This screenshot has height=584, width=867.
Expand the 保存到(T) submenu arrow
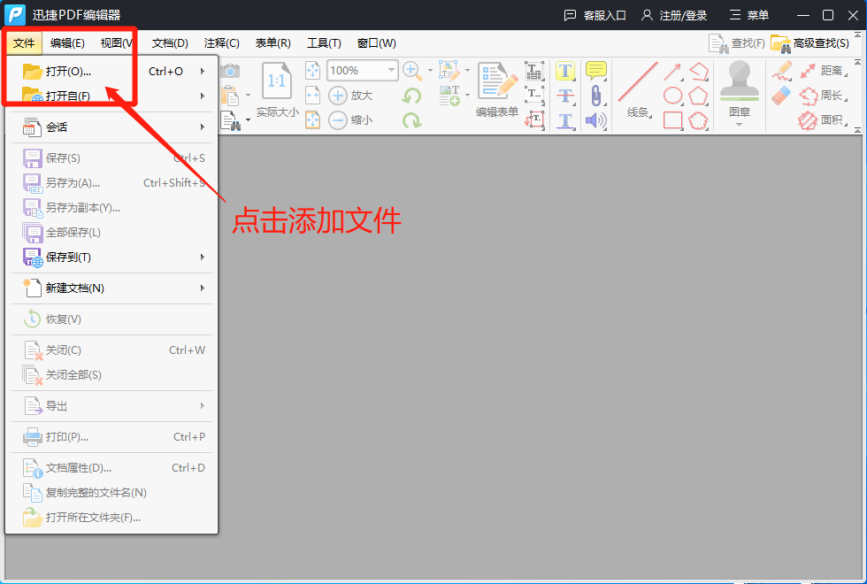pos(203,257)
